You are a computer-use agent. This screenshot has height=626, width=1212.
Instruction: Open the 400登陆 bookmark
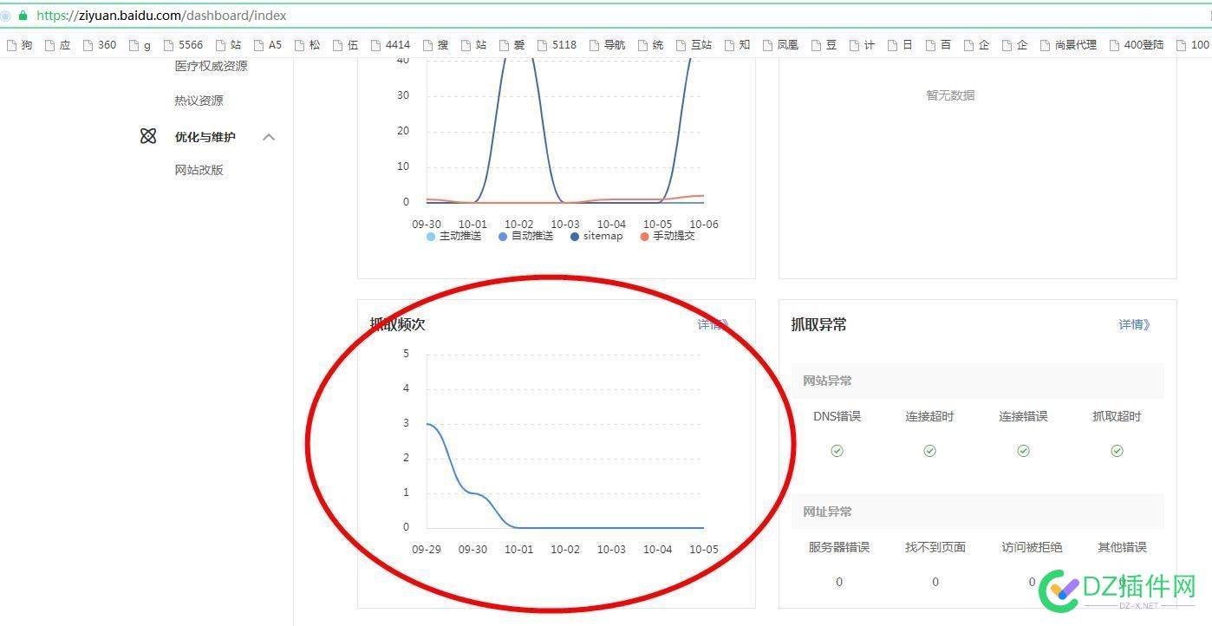point(1137,45)
